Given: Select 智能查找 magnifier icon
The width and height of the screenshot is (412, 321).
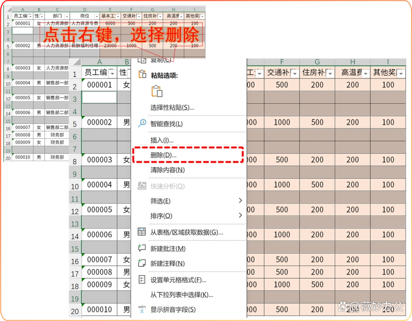Looking at the screenshot, I should click(143, 123).
